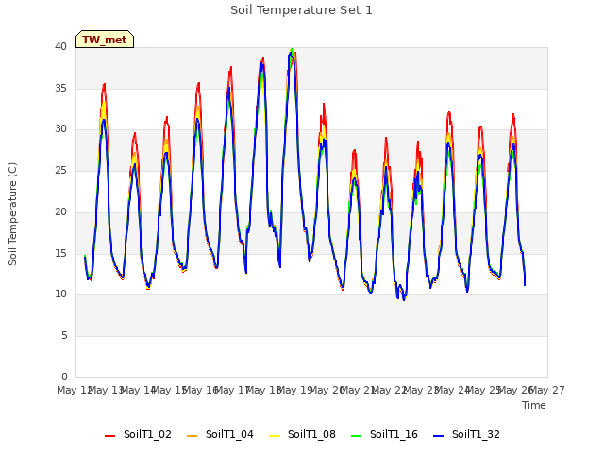Select the chart title Soil Temperature Set 1

[301, 10]
